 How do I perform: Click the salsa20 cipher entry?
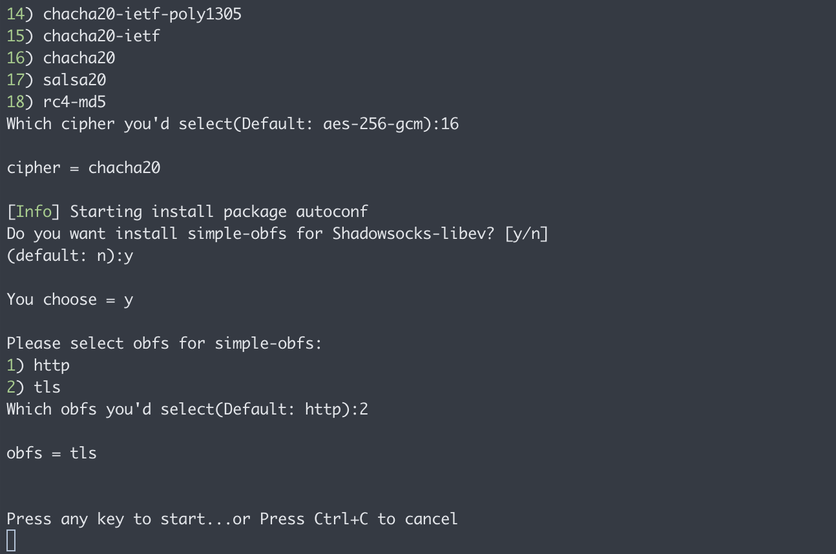click(x=56, y=79)
